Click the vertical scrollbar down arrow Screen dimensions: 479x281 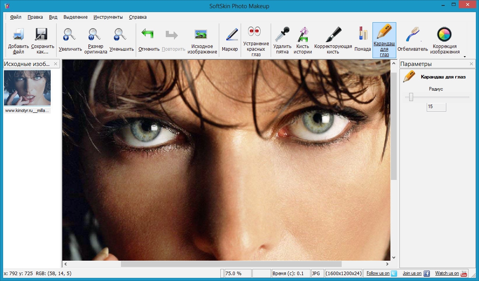point(394,258)
